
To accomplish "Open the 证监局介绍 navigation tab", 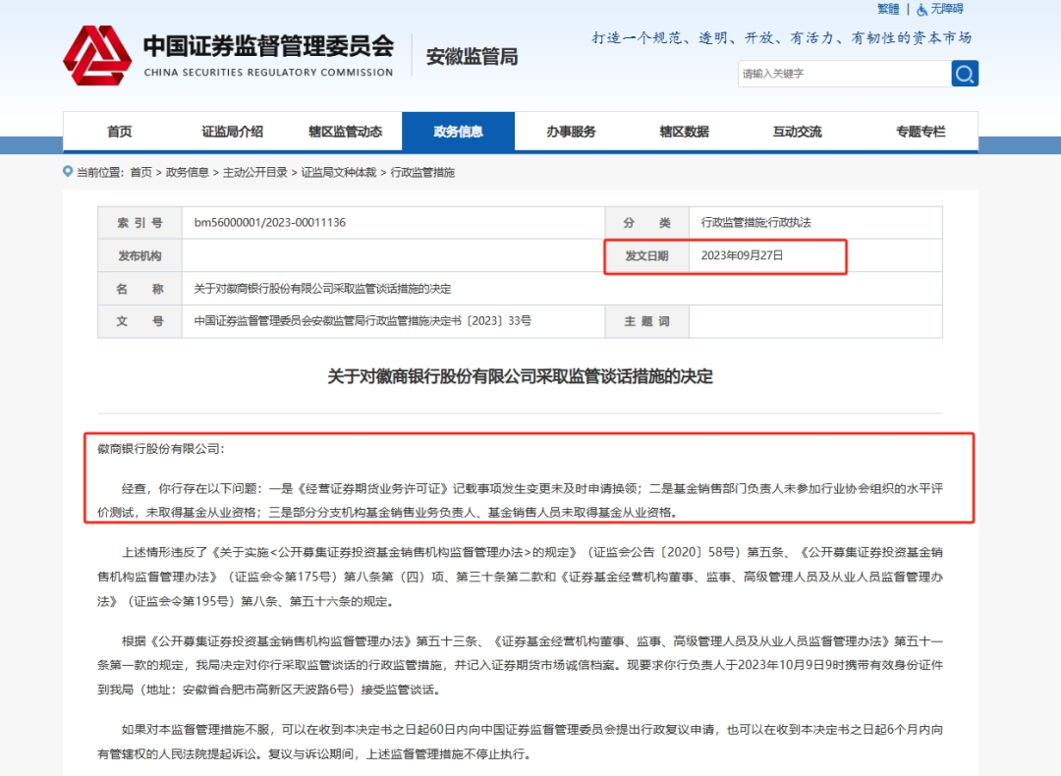I will [x=232, y=132].
